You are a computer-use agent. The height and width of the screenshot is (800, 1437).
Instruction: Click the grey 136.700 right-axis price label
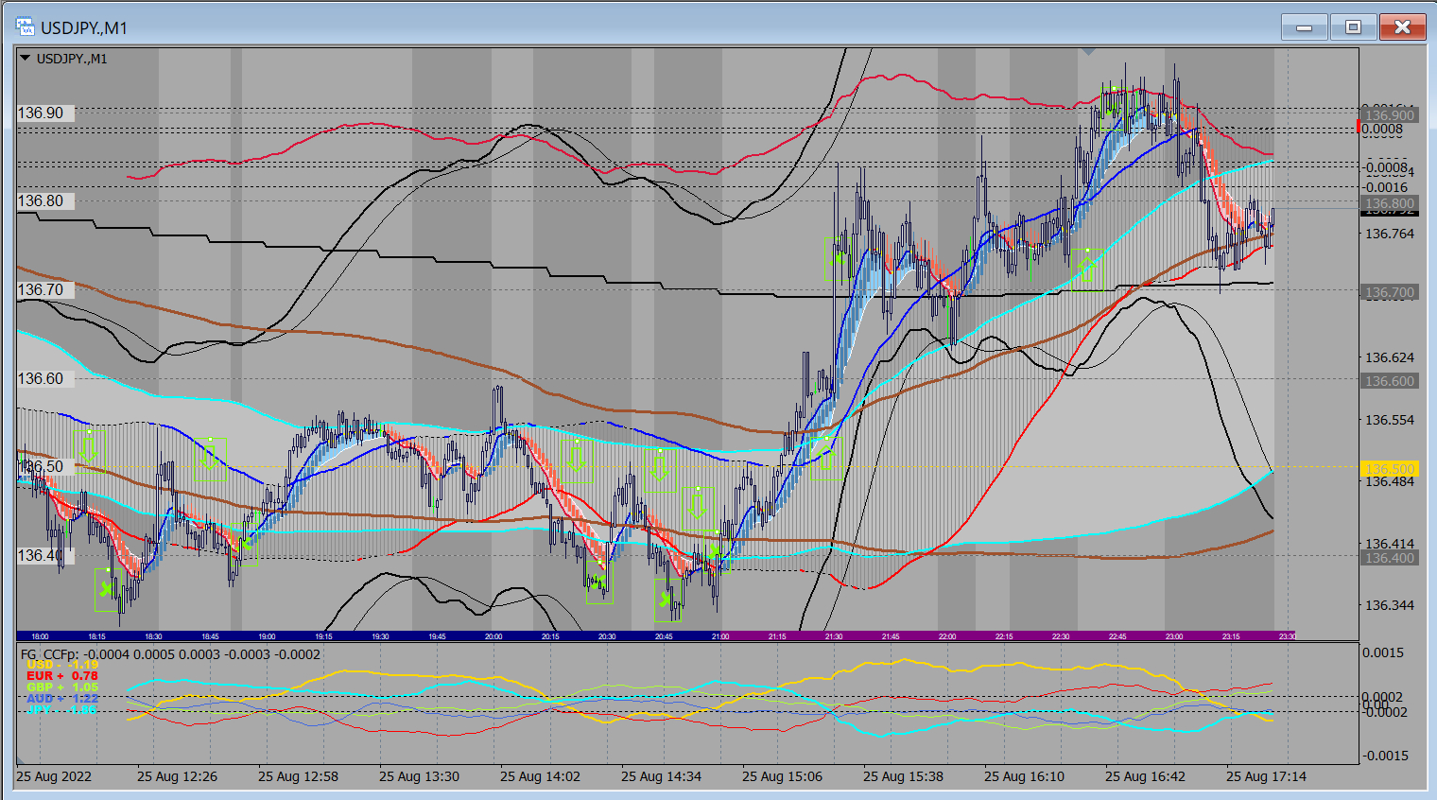click(1389, 293)
